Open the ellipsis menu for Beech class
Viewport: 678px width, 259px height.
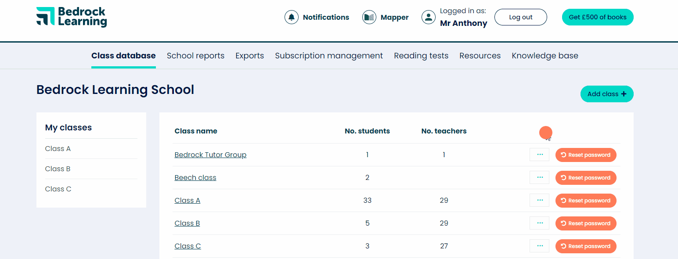[539, 177]
